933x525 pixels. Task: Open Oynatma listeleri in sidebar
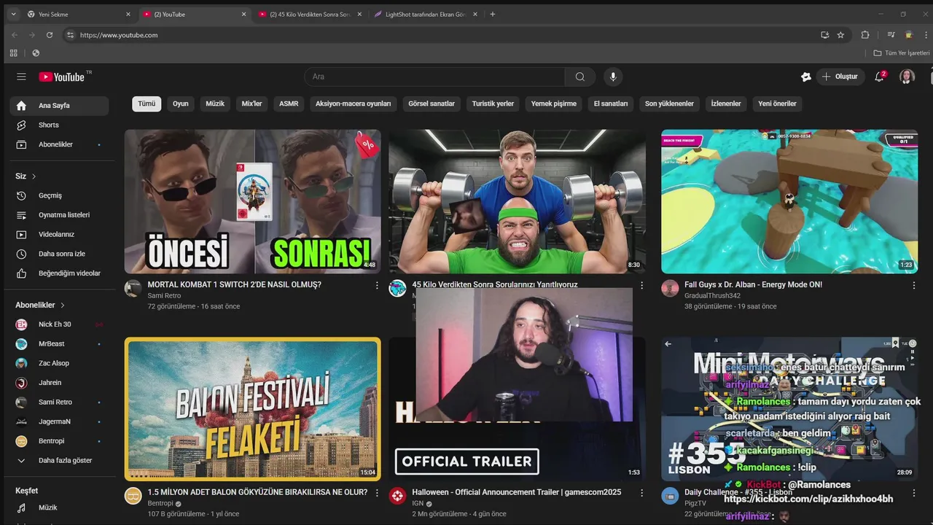tap(59, 215)
